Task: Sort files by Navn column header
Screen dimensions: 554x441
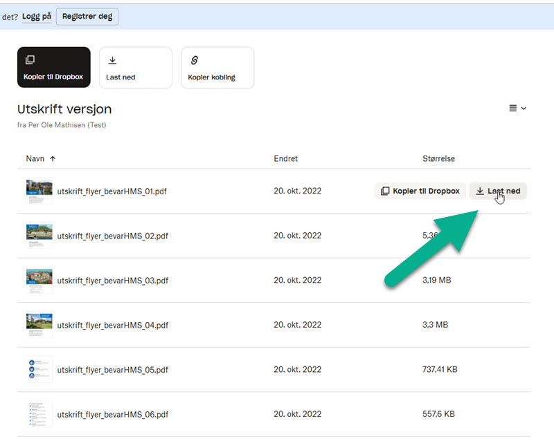Action: point(35,158)
